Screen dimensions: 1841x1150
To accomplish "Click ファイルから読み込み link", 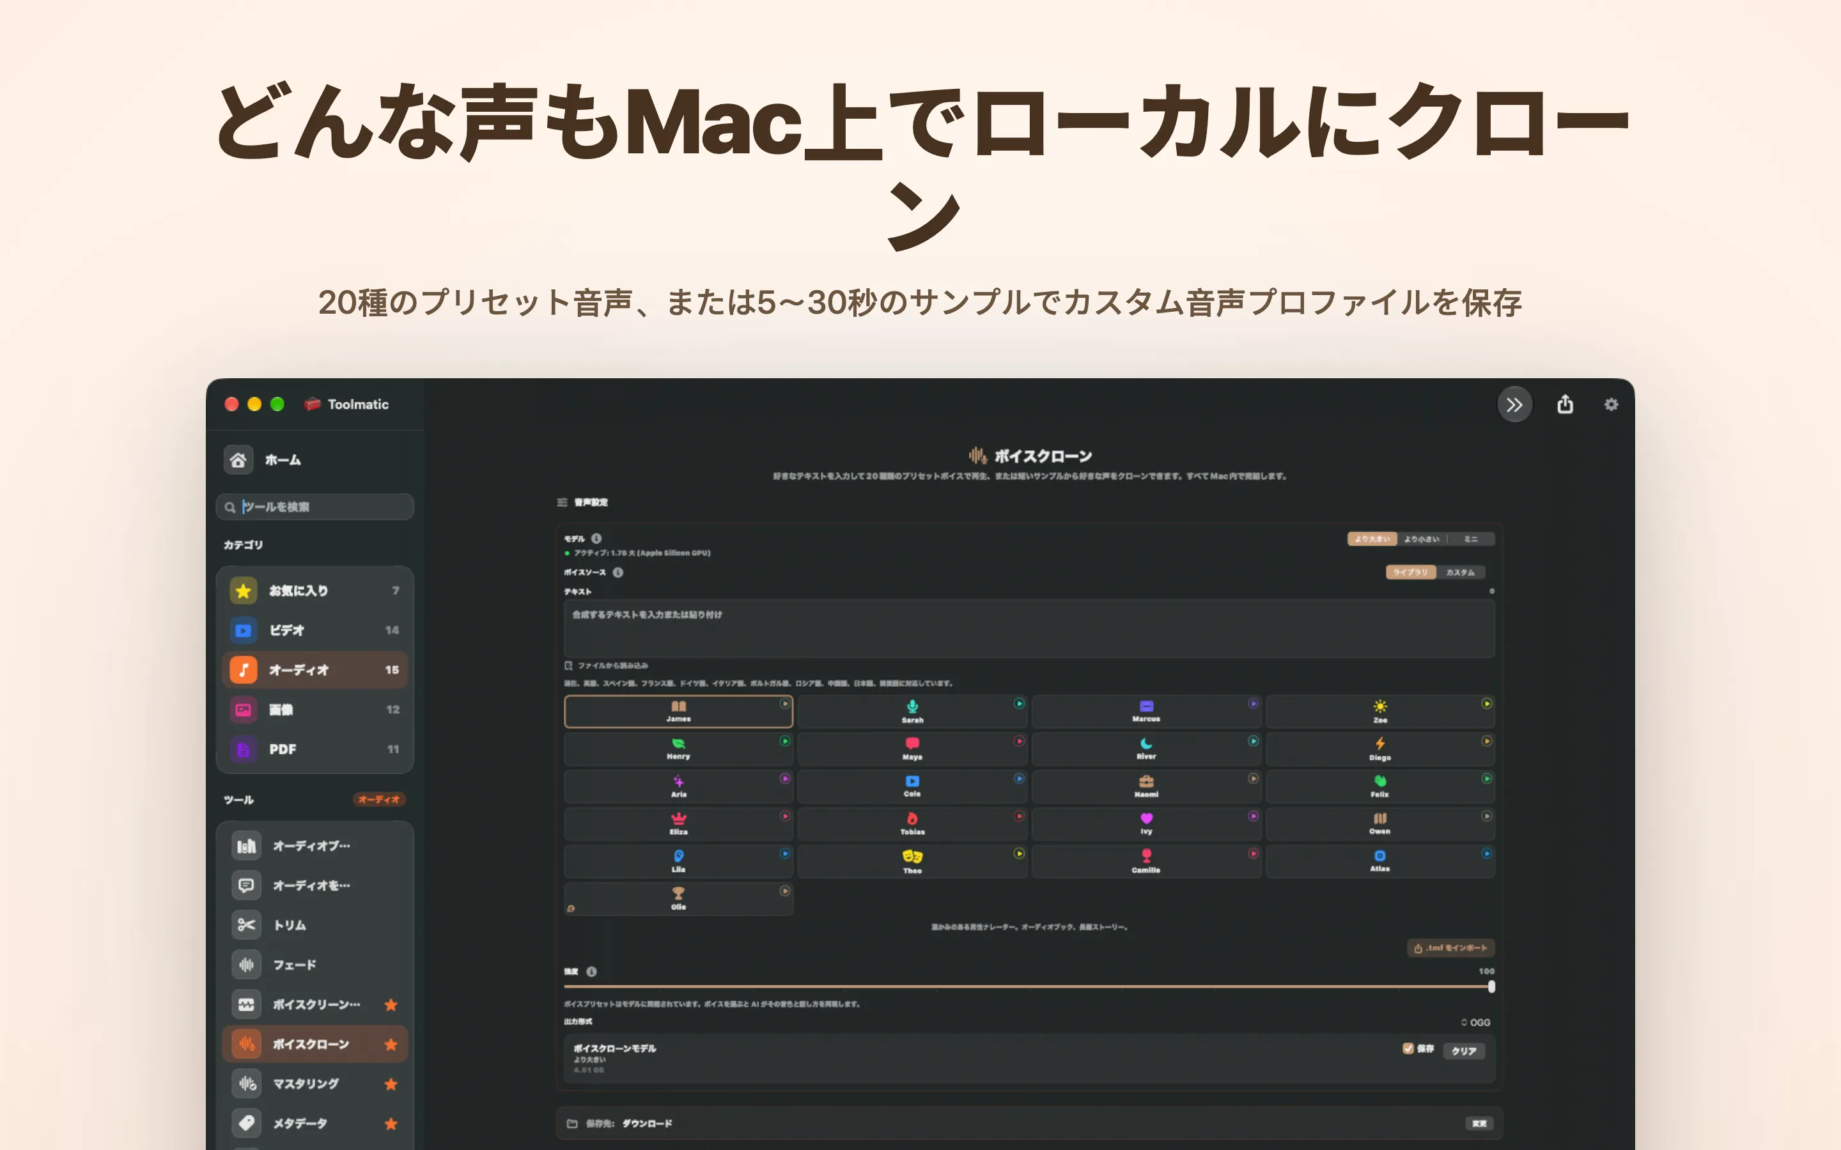I will pyautogui.click(x=606, y=666).
